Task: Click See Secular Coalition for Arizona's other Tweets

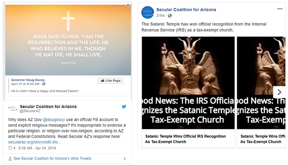Action: pos(52,158)
